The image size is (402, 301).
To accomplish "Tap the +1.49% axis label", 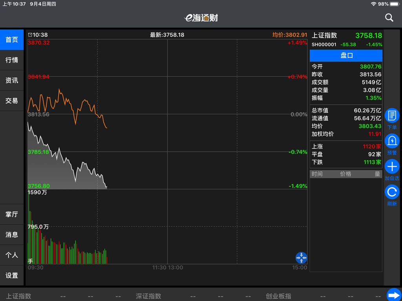I will click(297, 43).
